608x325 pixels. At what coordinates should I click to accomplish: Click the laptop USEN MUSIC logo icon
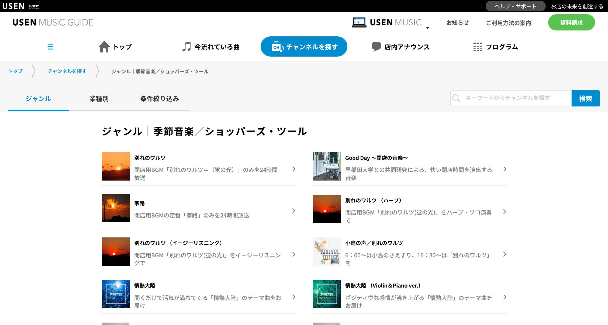pyautogui.click(x=359, y=22)
